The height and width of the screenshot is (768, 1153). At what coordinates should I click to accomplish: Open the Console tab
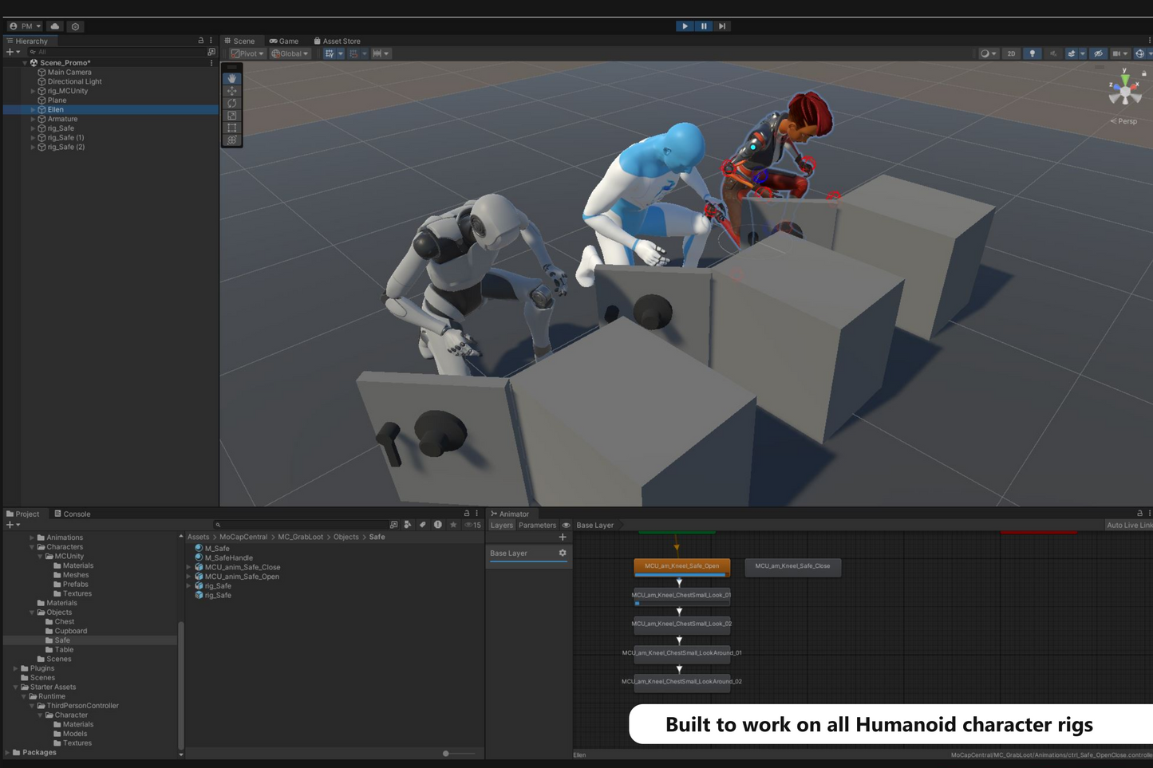[73, 514]
